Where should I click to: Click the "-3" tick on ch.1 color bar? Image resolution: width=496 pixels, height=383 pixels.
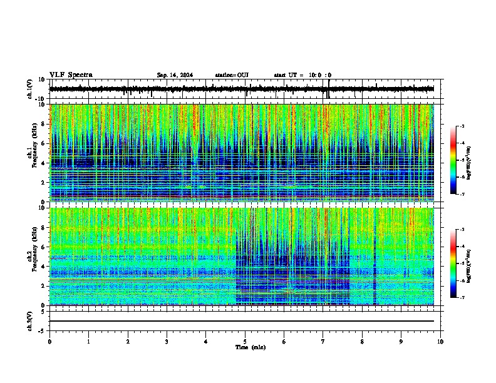coord(462,126)
